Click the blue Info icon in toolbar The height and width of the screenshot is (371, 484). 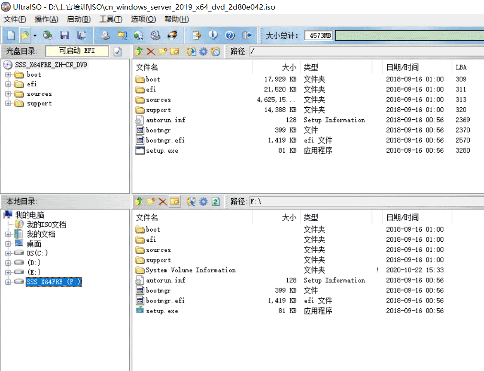214,35
